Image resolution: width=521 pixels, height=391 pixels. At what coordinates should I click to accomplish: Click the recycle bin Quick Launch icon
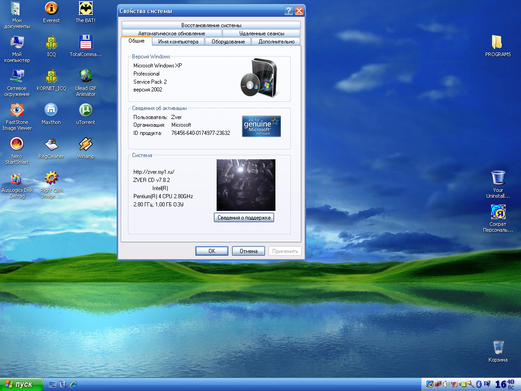tap(62, 384)
